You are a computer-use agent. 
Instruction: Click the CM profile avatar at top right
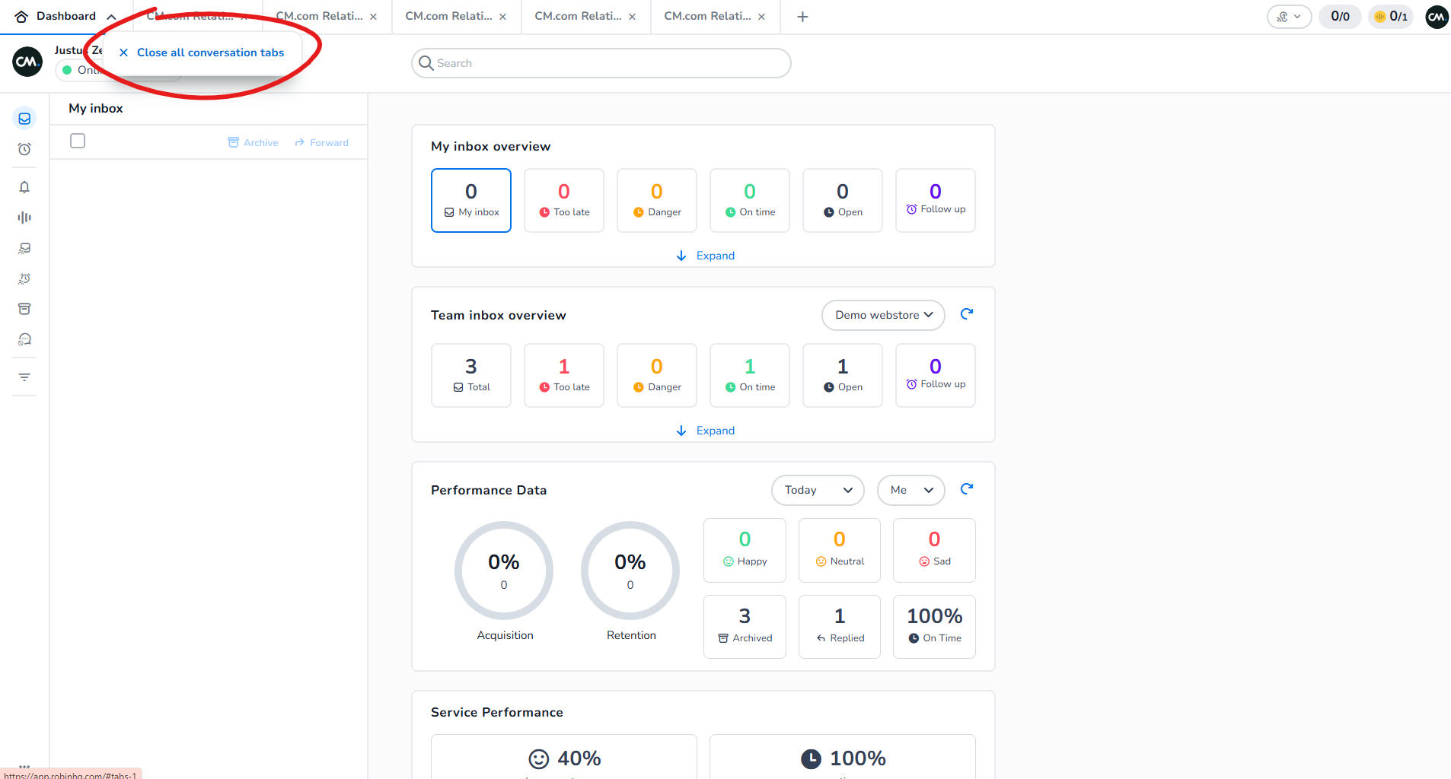tap(1437, 17)
